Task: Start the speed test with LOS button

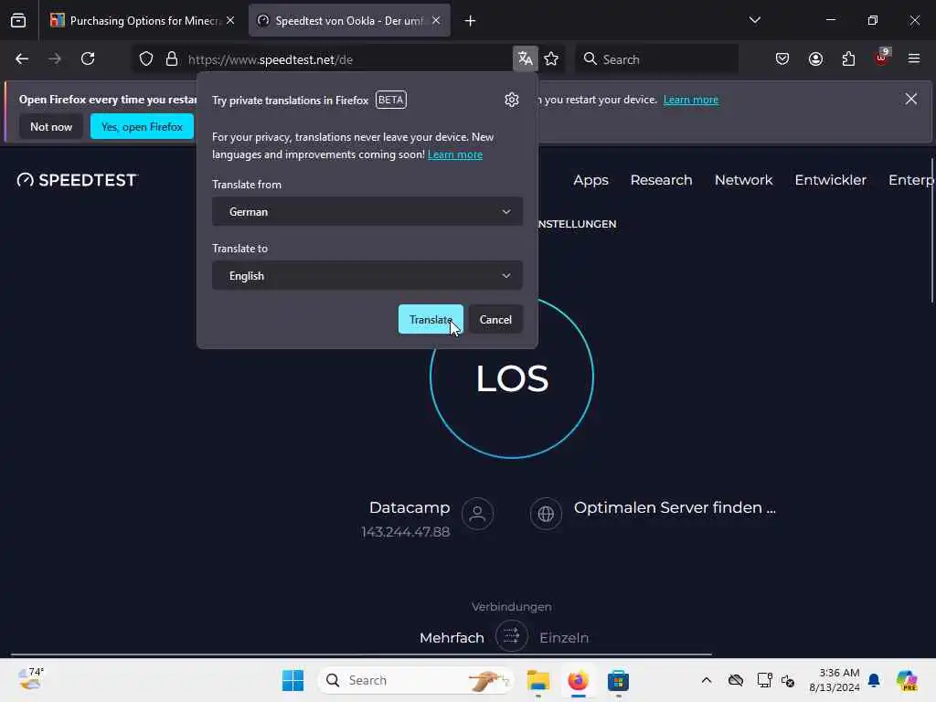Action: 512,378
